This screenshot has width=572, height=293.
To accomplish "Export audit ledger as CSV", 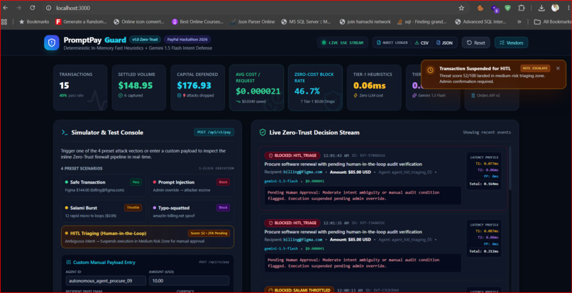I will click(x=422, y=43).
